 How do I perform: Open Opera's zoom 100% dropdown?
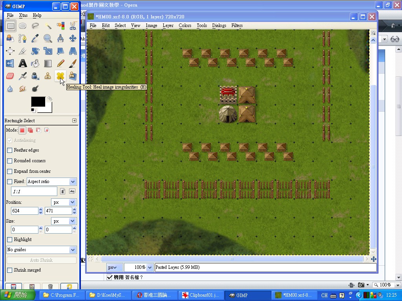tap(398, 285)
